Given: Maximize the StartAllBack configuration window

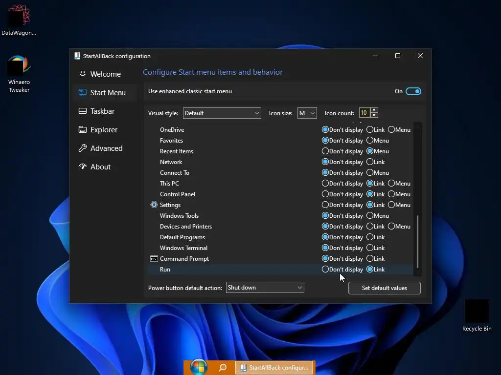Looking at the screenshot, I should (398, 56).
